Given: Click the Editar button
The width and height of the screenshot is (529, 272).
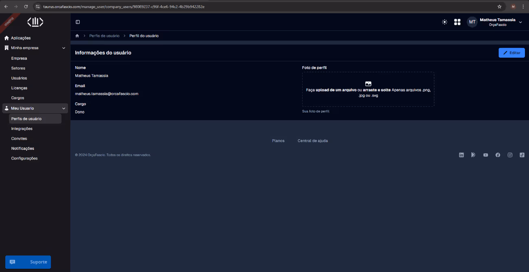Looking at the screenshot, I should pos(511,53).
